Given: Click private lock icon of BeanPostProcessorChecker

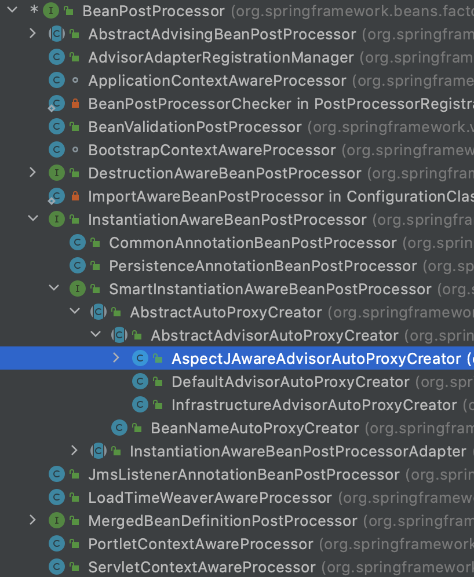Looking at the screenshot, I should (75, 103).
